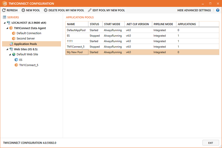Click v4.0 in DefaultAppPool row
222x148 pixels.
tap(128, 30)
